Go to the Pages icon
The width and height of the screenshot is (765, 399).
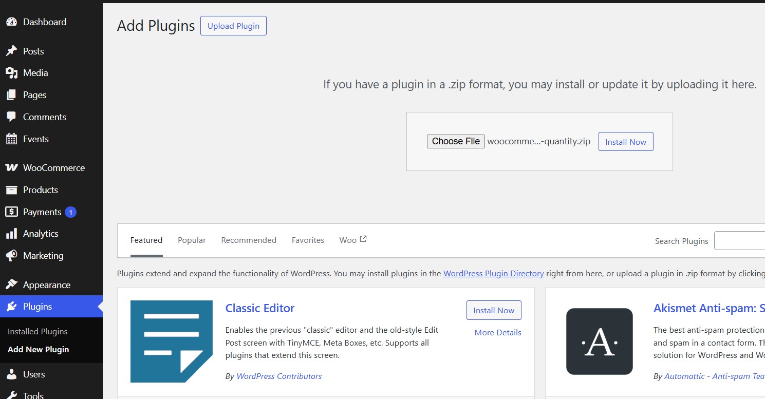pos(11,95)
